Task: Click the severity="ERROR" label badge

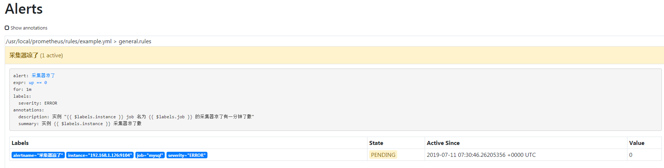Action: [x=187, y=155]
